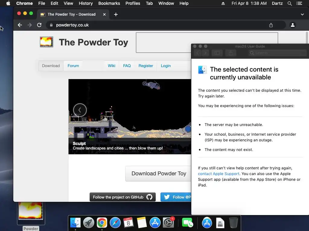
Task: Open the Edit menu
Action: 54,3
